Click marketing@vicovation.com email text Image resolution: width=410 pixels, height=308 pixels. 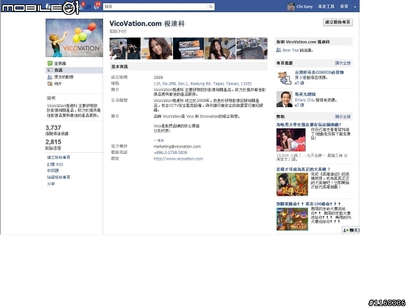177,147
